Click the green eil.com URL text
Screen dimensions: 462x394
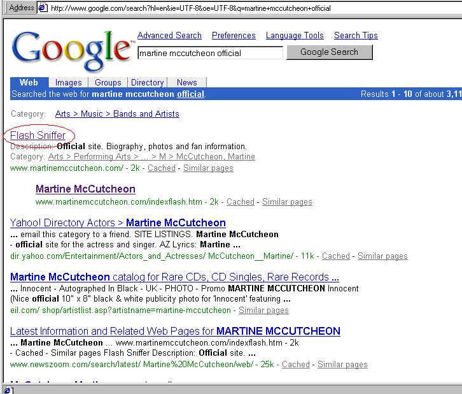coord(120,310)
